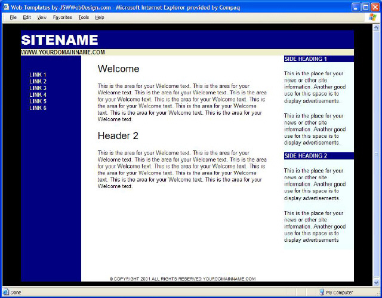
Task: Click the Header 2 heading
Action: point(118,136)
